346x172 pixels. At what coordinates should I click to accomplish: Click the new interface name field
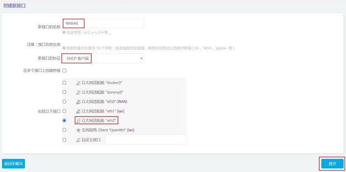click(x=103, y=23)
